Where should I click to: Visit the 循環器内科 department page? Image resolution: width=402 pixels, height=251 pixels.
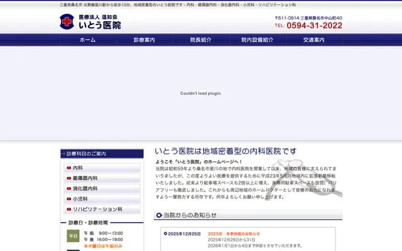(85, 178)
